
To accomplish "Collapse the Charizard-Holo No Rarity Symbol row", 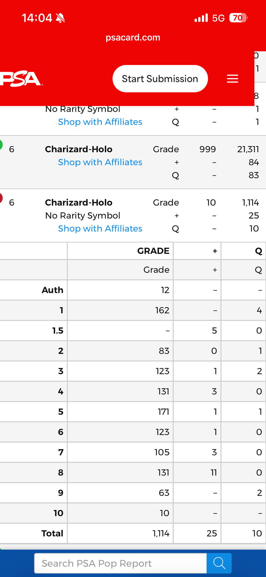I will [133, 216].
